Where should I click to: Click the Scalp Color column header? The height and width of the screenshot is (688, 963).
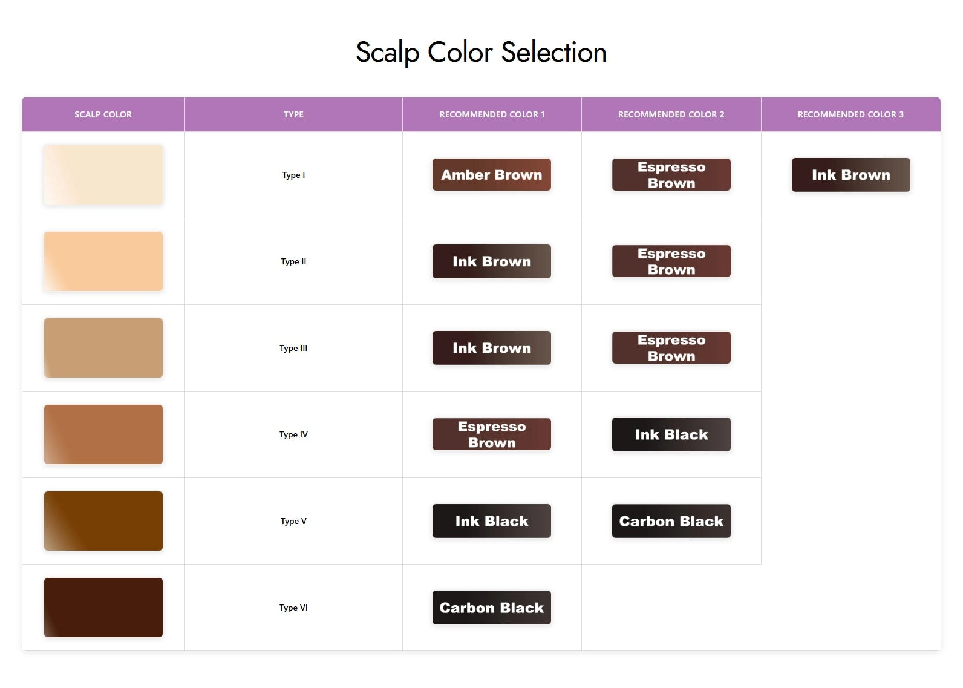pyautogui.click(x=103, y=114)
